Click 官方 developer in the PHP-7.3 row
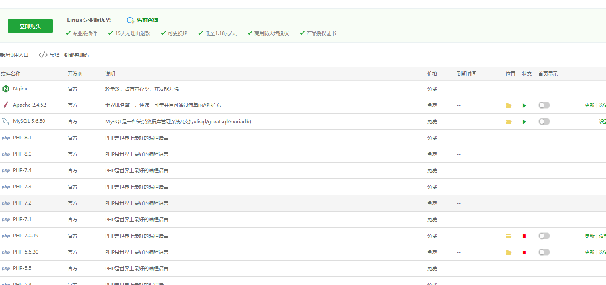Image resolution: width=606 pixels, height=285 pixels. 73,187
